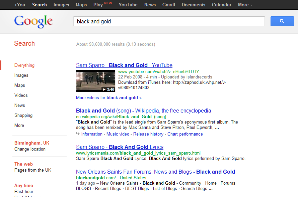Screen dimensions: 298x197
Task: Click the 'Download from iTunes here' snippet
Action: pos(172,85)
